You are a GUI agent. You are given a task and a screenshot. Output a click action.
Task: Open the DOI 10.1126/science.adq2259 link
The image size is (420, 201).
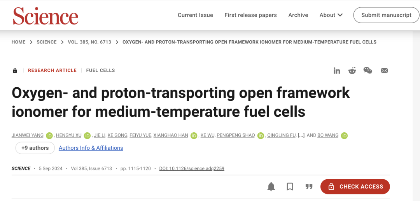tap(192, 168)
